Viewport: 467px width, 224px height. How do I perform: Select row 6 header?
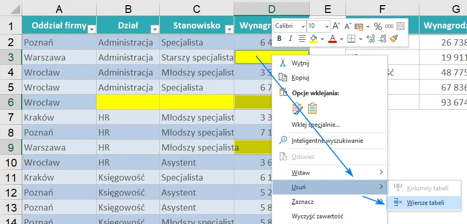[11, 102]
